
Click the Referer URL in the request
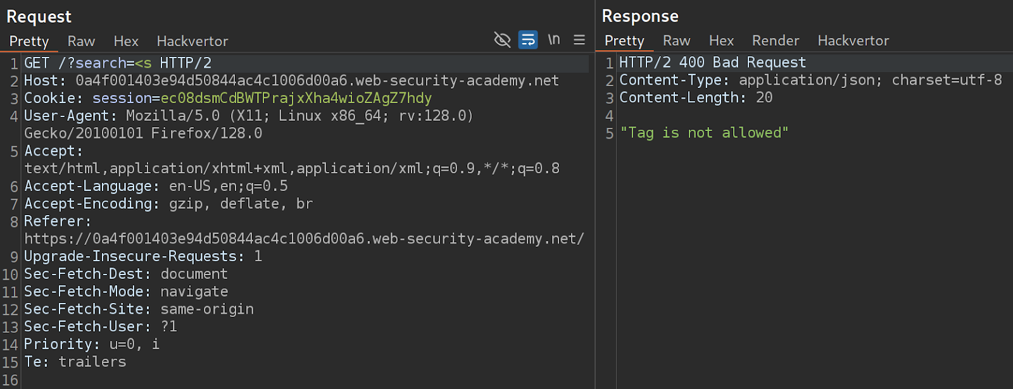(304, 239)
